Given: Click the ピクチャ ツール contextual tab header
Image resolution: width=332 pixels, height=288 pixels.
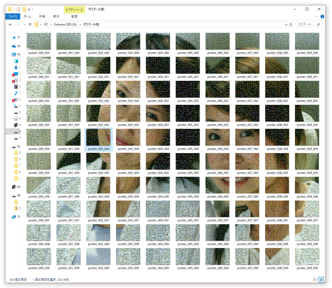Looking at the screenshot, I should pos(74,10).
